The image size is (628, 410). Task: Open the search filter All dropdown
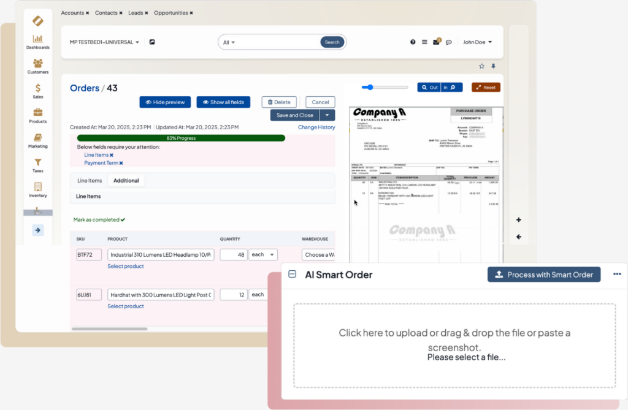click(229, 42)
